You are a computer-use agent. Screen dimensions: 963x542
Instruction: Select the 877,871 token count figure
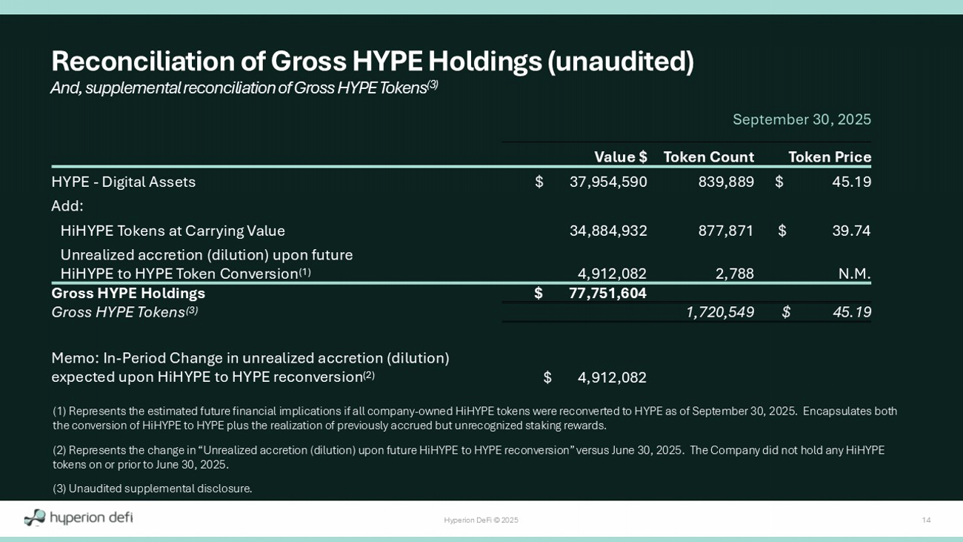[725, 231]
